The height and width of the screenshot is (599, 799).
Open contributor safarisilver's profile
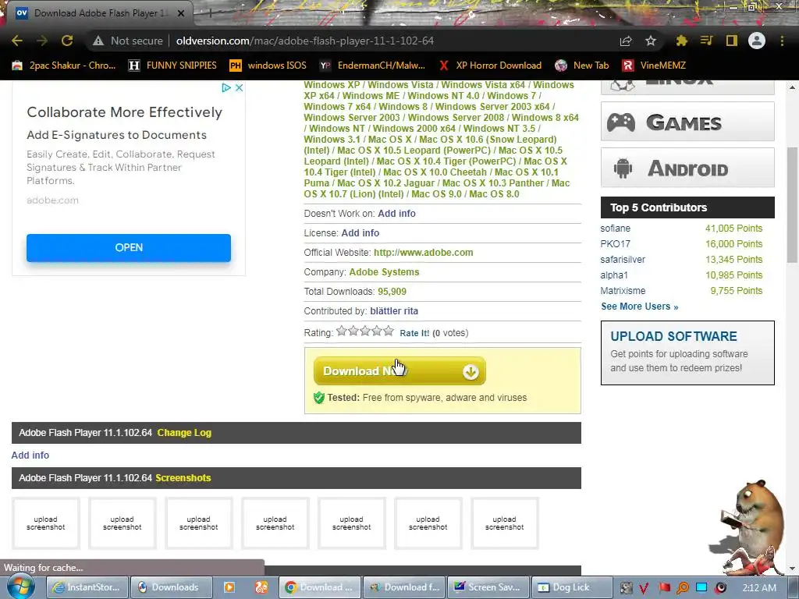[623, 260]
